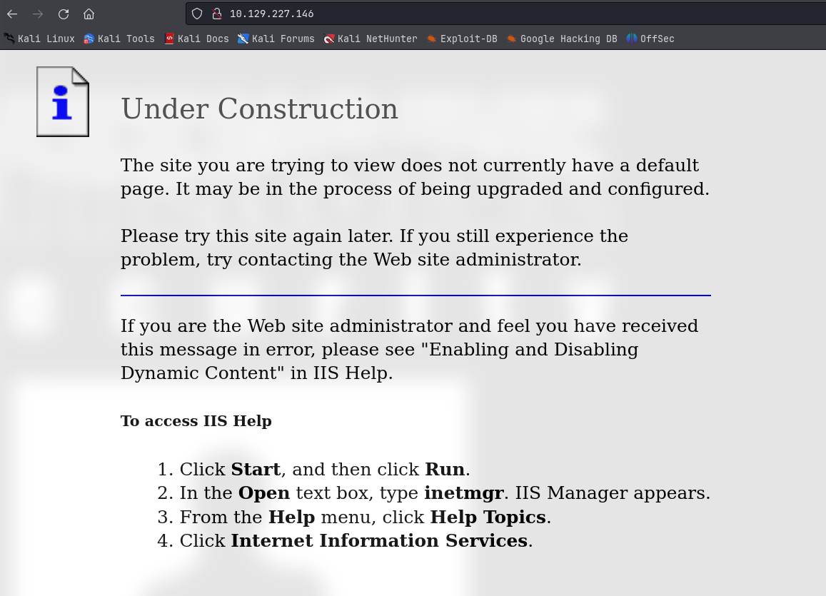This screenshot has height=596, width=826.
Task: Open the tracking protection shield icon
Action: click(197, 14)
